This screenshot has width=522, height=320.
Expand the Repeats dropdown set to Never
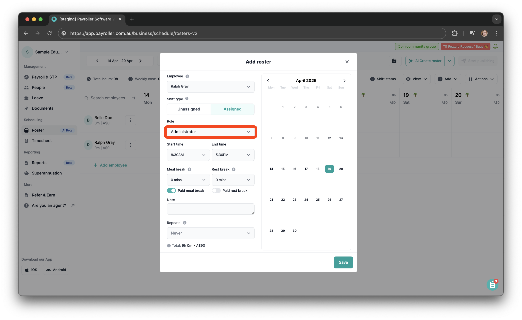[x=210, y=233]
